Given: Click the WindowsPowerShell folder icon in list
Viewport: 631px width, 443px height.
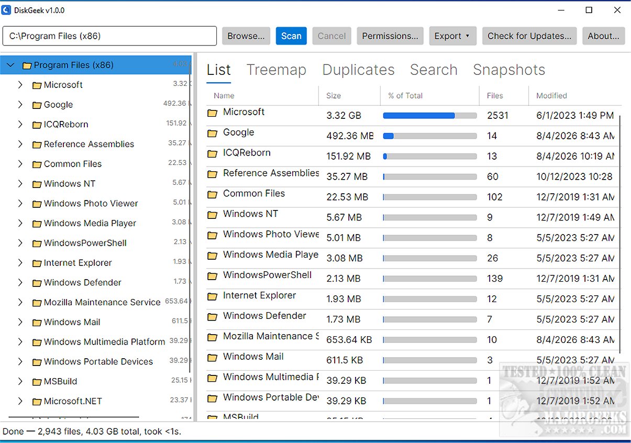Looking at the screenshot, I should click(x=212, y=276).
